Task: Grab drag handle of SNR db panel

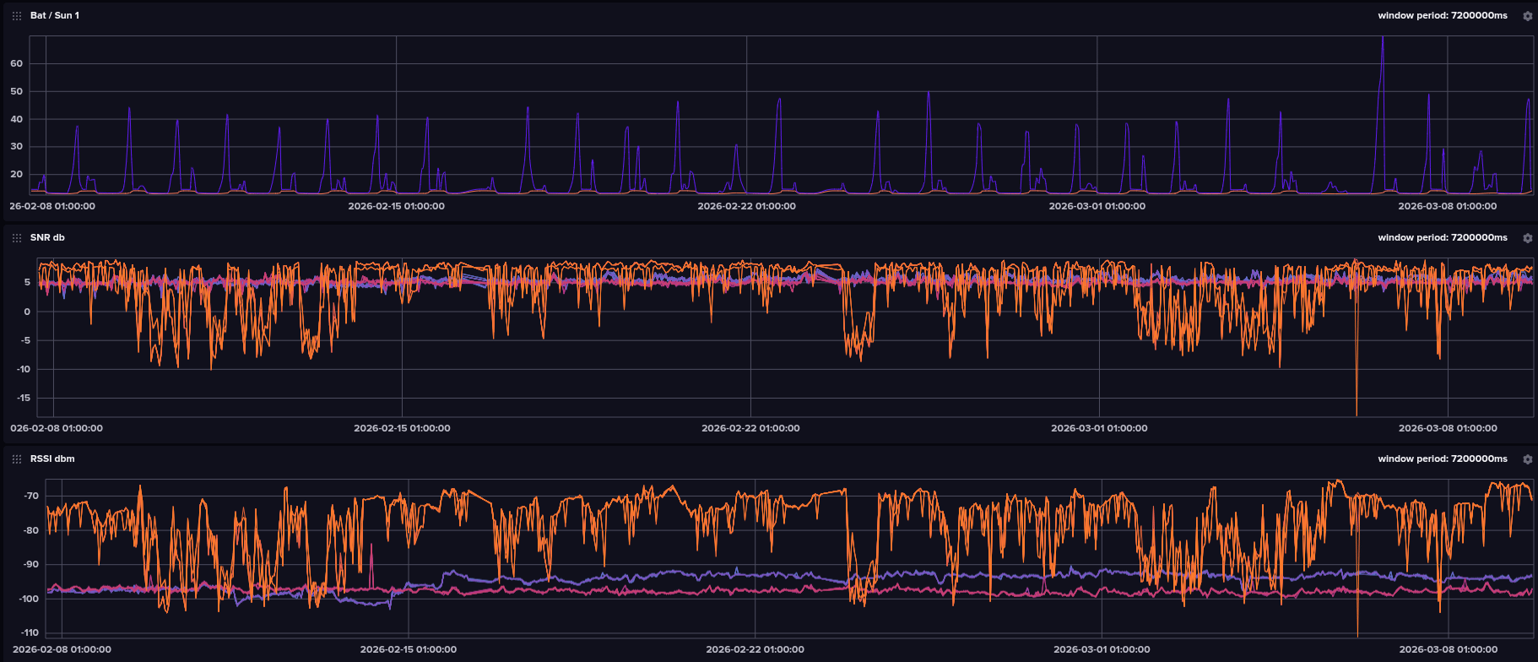Action: click(x=17, y=238)
